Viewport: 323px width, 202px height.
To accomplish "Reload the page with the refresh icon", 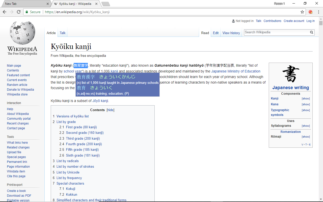I will pyautogui.click(x=19, y=12).
